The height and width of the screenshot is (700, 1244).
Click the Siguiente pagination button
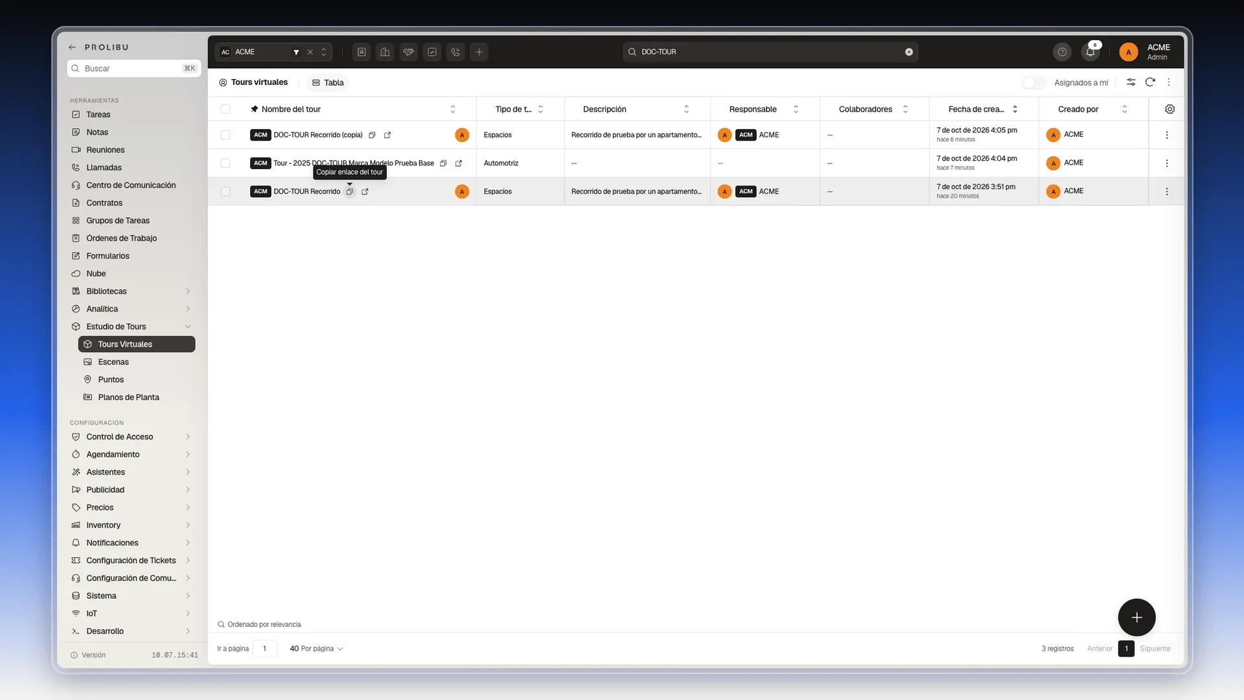click(x=1155, y=648)
